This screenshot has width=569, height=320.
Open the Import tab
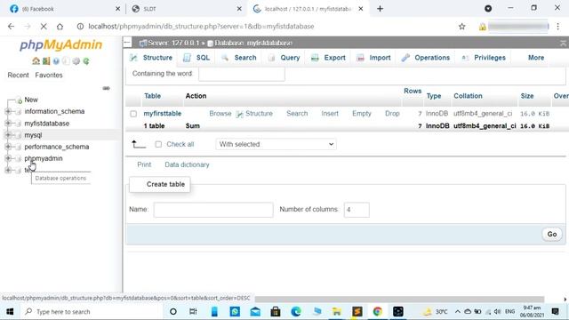click(x=373, y=58)
